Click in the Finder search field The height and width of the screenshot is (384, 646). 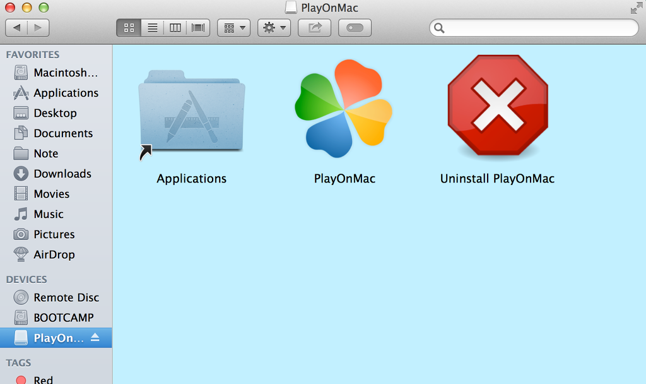click(534, 28)
